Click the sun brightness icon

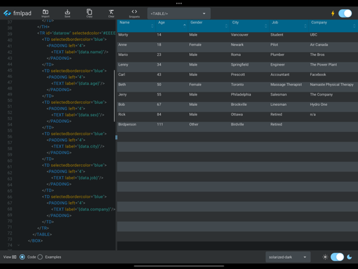coord(325,257)
